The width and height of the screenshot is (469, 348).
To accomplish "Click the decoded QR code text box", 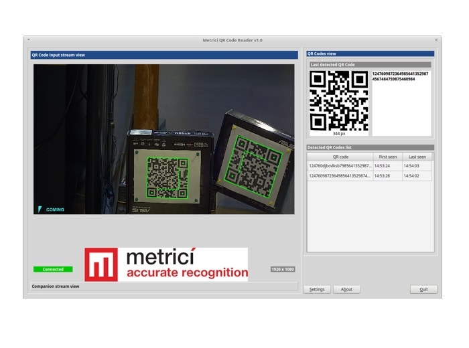I will (x=401, y=103).
